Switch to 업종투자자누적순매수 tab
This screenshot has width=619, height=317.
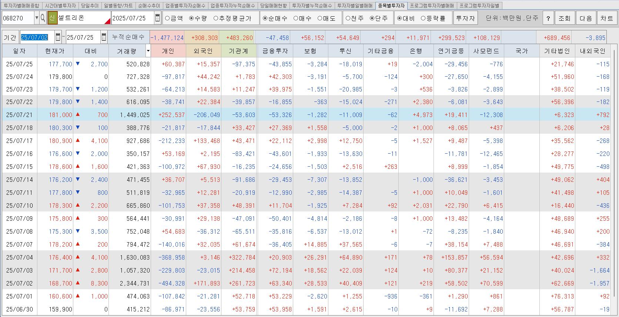232,6
